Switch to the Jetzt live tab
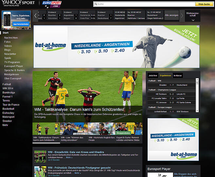The height and width of the screenshot is (177, 215). 153,76
